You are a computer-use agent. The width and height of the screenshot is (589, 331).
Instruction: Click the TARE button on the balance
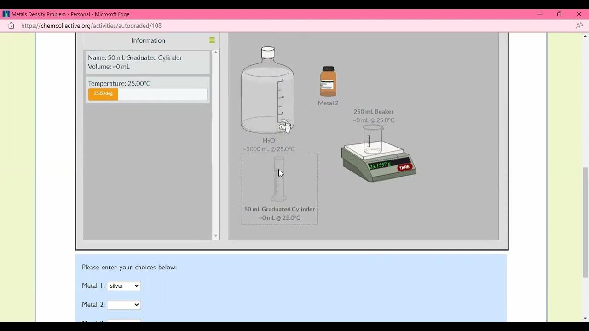(404, 167)
